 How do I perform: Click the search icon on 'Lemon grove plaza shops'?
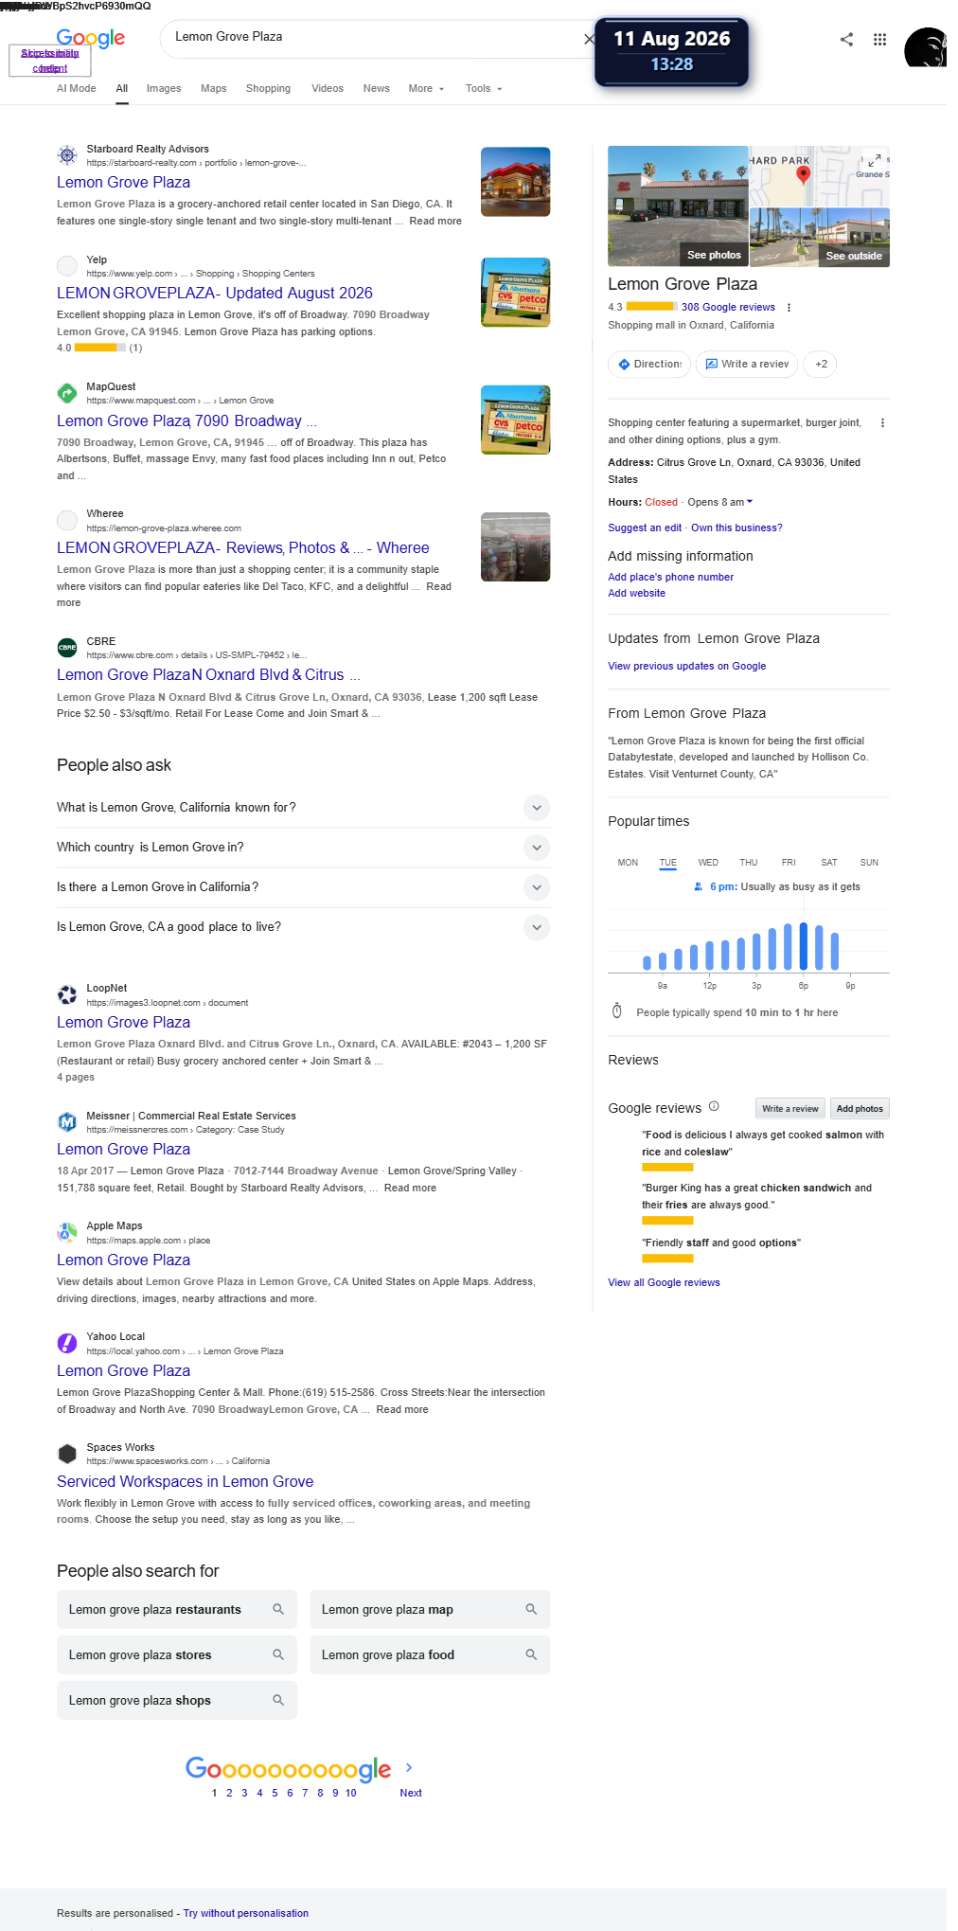(278, 1700)
